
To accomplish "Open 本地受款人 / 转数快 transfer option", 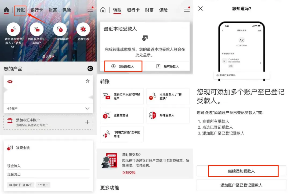I will pyautogui.click(x=168, y=96).
